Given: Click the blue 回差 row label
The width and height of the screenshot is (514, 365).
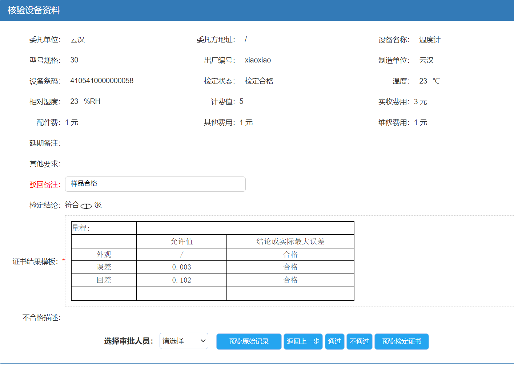Looking at the screenshot, I should tap(104, 280).
